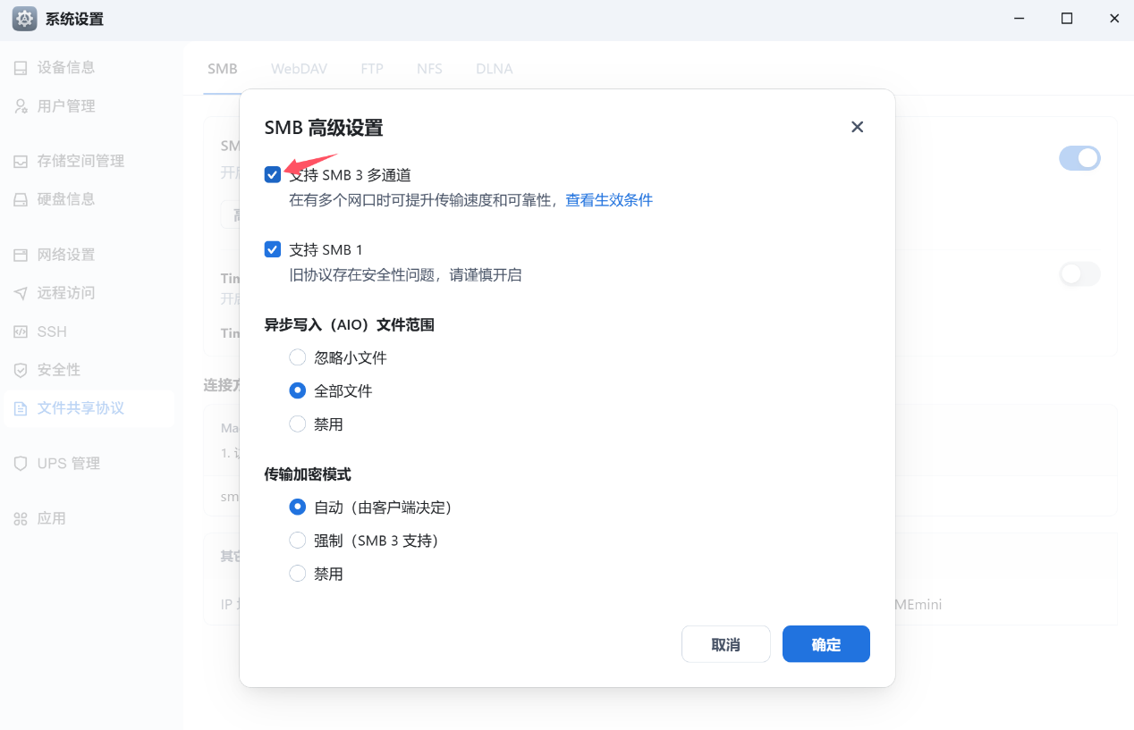
Task: Toggle the 支持 SMB 1 checkbox
Action: [273, 250]
